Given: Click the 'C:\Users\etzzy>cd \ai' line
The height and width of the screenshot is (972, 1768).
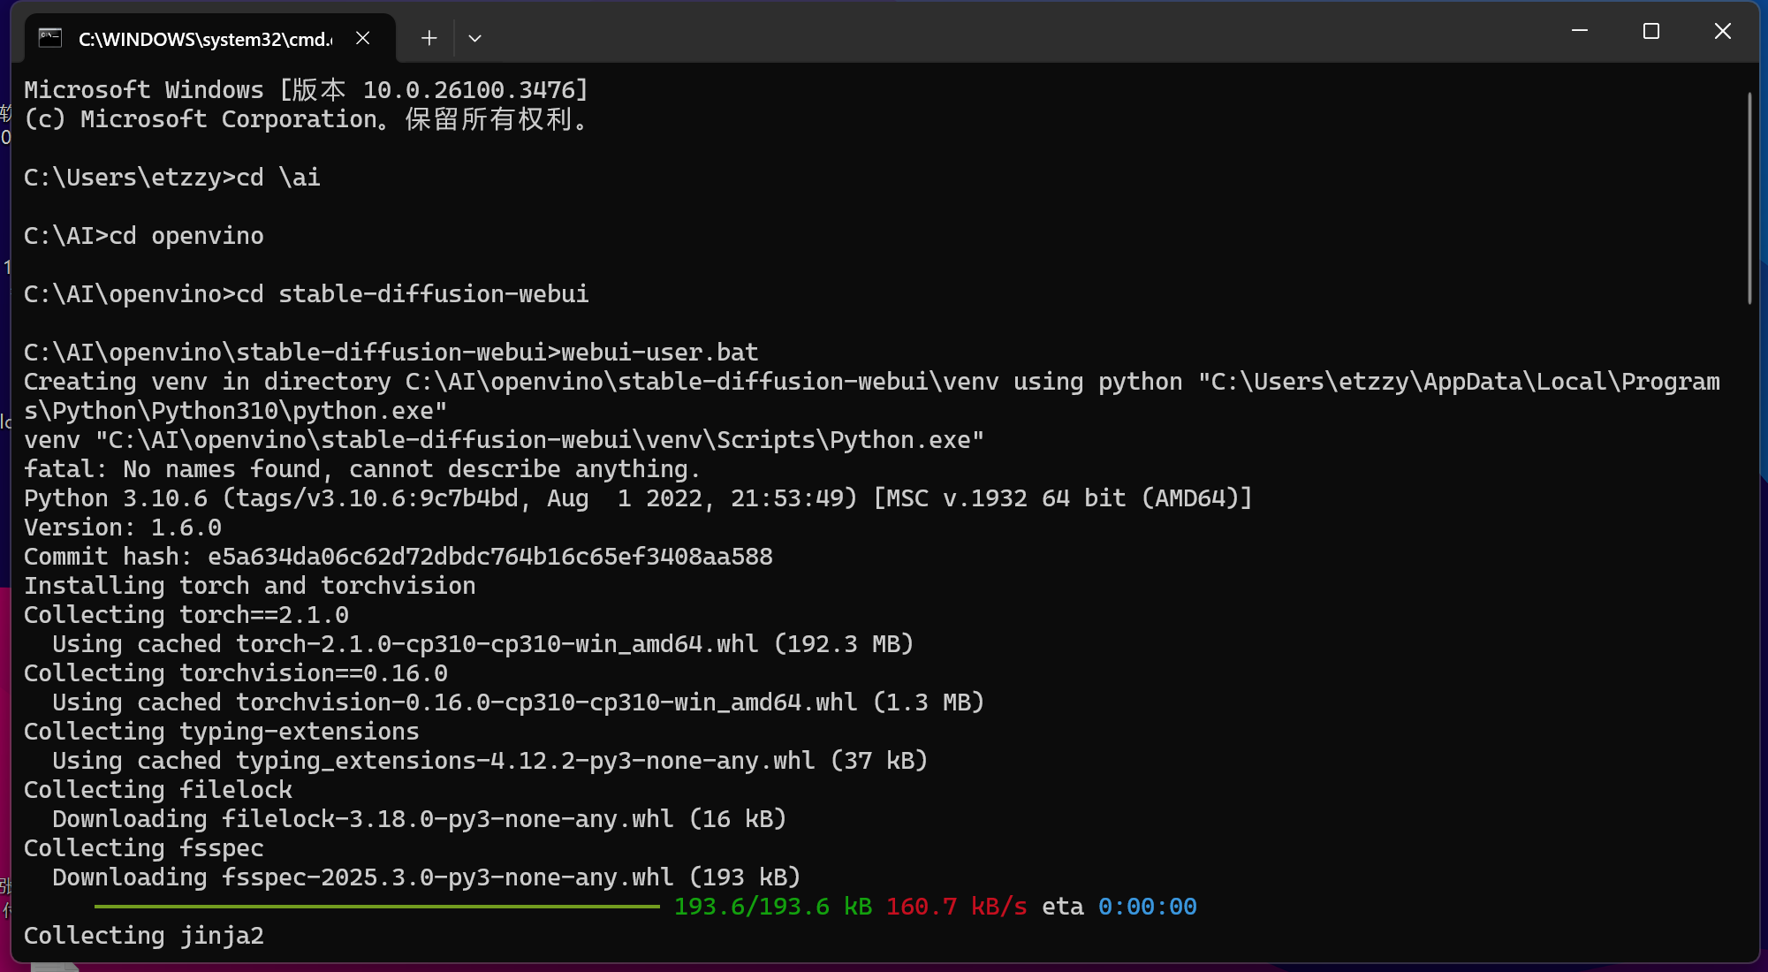Looking at the screenshot, I should pos(172,178).
